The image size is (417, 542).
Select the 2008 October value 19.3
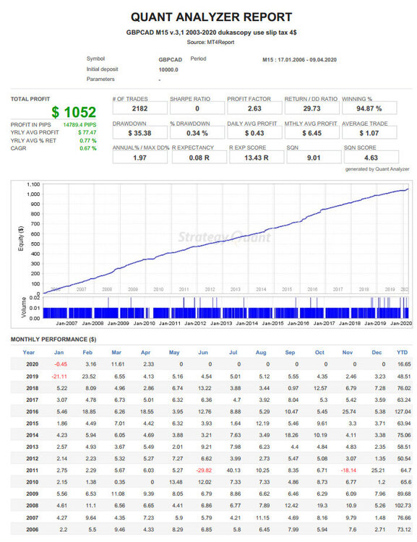pyautogui.click(x=322, y=506)
